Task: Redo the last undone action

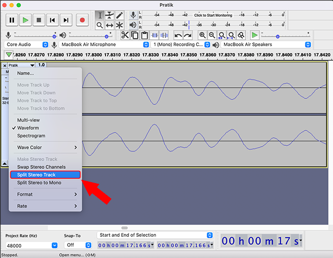Action: (x=188, y=35)
